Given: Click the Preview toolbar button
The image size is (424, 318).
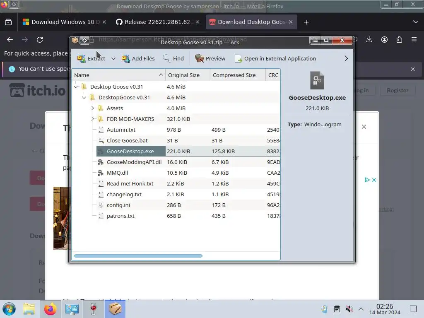Looking at the screenshot, I should [x=210, y=58].
